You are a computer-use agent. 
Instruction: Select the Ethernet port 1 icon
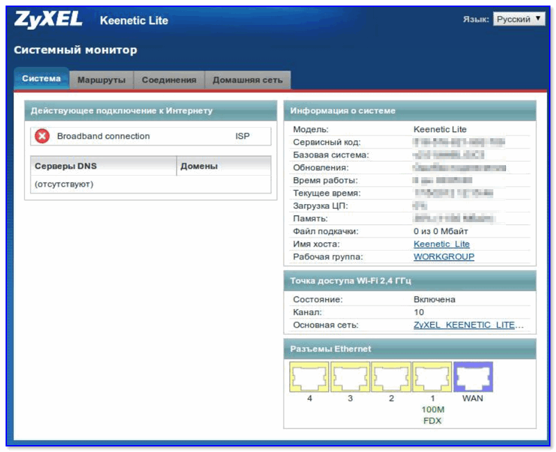tap(432, 377)
